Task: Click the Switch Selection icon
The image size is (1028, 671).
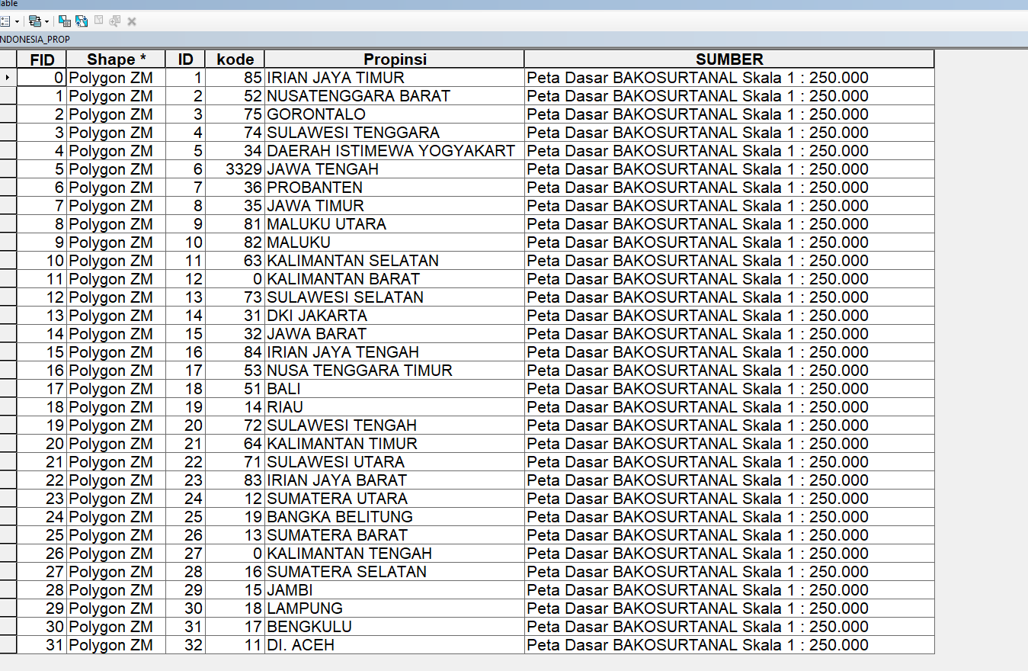Action: click(82, 21)
